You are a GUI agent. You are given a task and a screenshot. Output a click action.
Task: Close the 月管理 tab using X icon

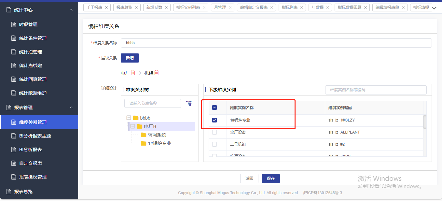click(230, 7)
